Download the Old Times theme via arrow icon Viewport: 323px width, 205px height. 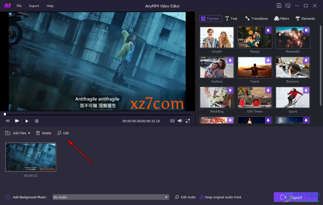268,90
